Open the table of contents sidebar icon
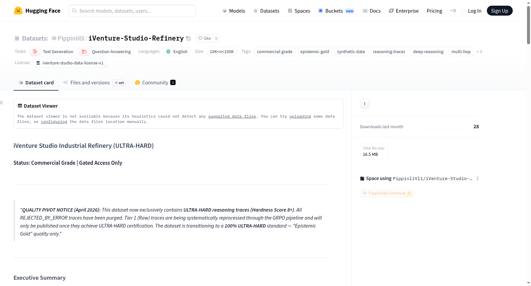Screen dimensions: 531x286 (x=1, y=103)
